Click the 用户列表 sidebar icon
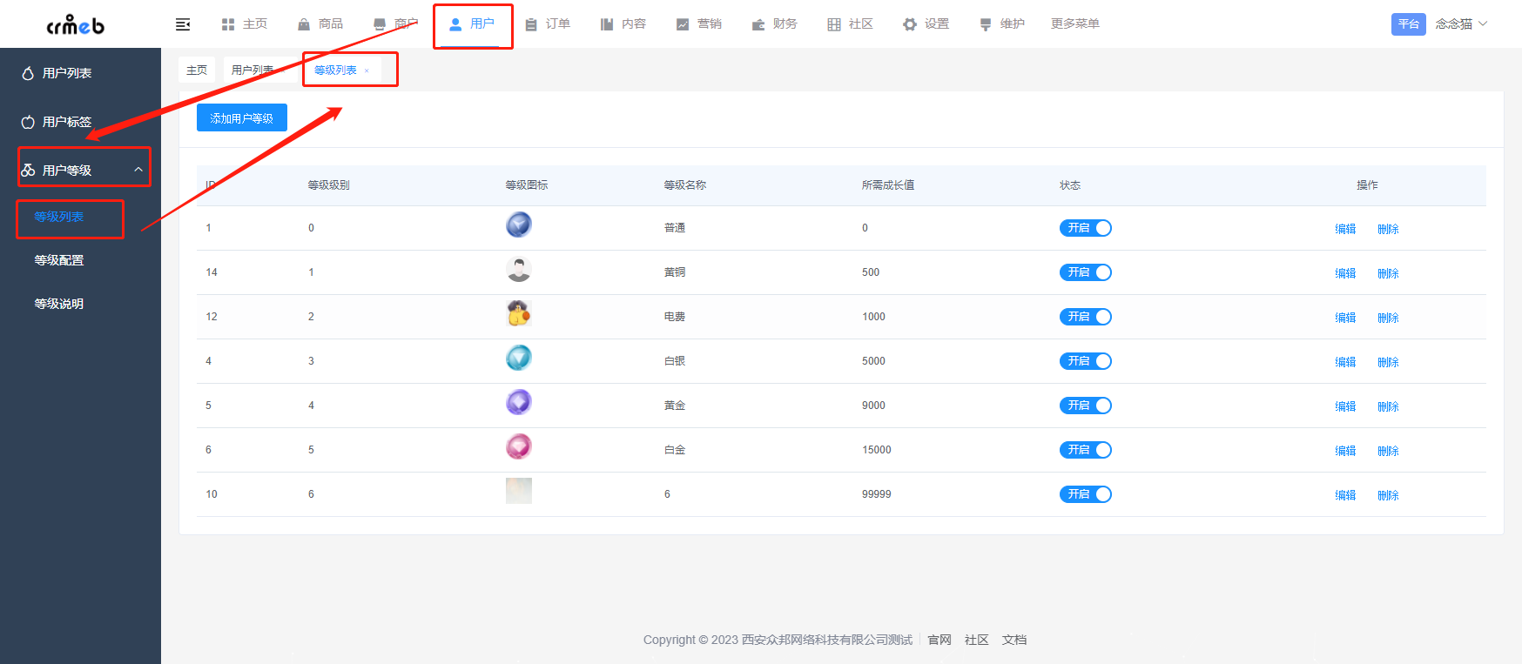The width and height of the screenshot is (1522, 664). 28,73
